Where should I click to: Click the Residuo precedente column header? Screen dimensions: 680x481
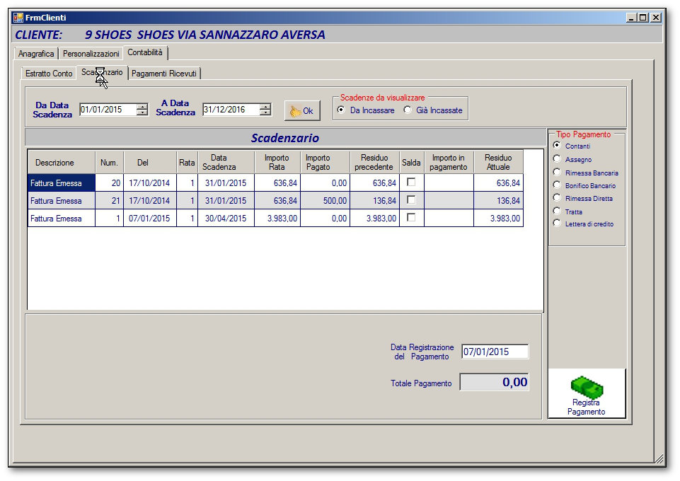(375, 163)
